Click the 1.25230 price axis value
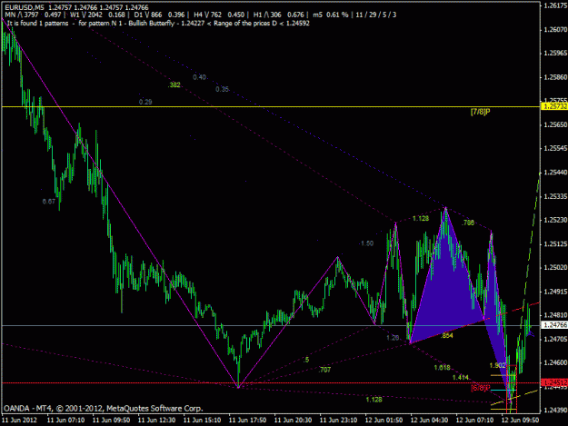The image size is (568, 426). (555, 220)
